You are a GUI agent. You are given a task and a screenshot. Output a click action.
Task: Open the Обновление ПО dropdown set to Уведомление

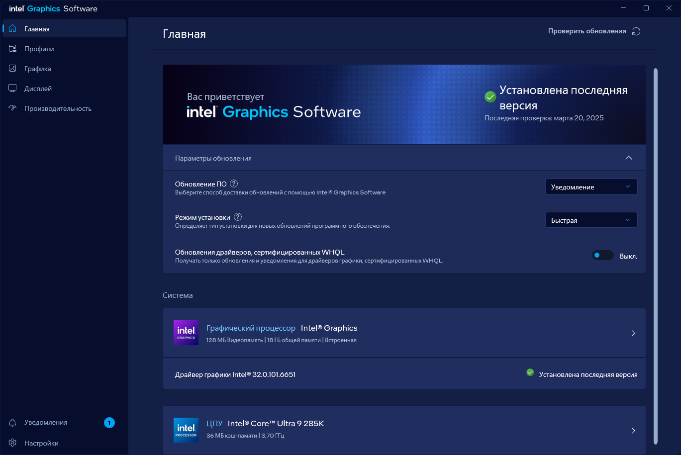coord(591,187)
